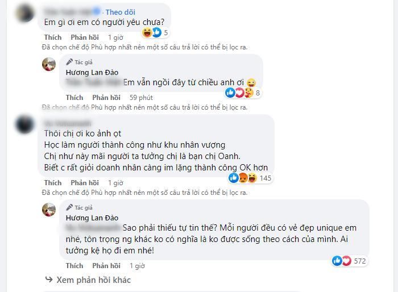The width and height of the screenshot is (398, 292).
Task: Click the pencil 'Tác giả' badge in second reply
Action: point(79,208)
